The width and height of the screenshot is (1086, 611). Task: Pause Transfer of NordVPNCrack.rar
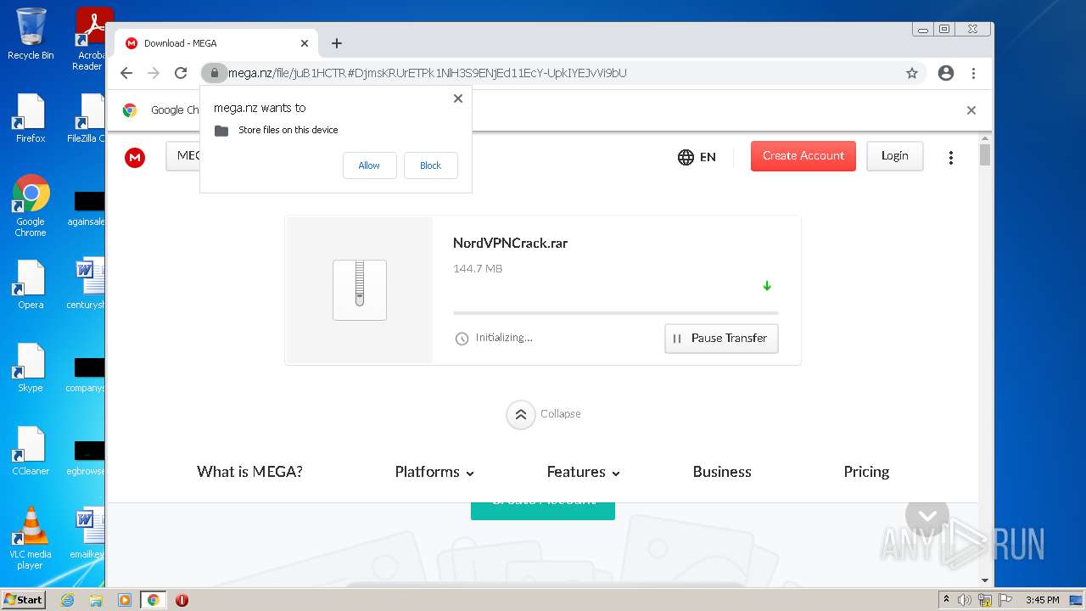click(721, 338)
